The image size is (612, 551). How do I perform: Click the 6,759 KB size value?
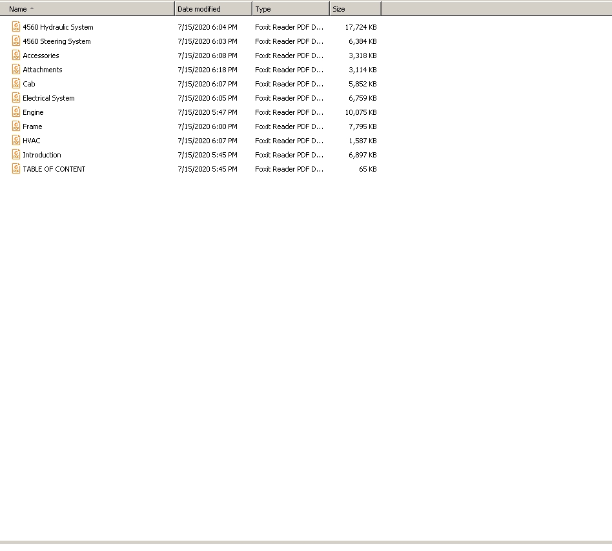coord(363,98)
